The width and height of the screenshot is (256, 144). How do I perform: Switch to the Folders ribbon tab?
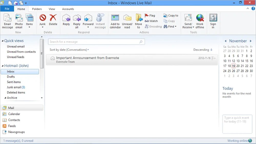[x=37, y=9]
